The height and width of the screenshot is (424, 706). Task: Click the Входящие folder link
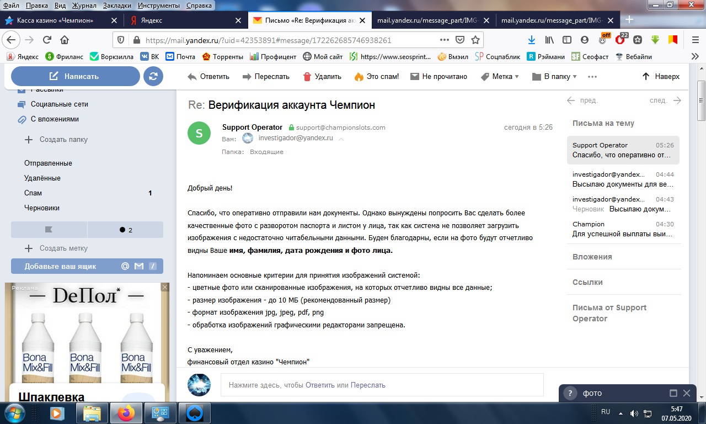click(266, 152)
